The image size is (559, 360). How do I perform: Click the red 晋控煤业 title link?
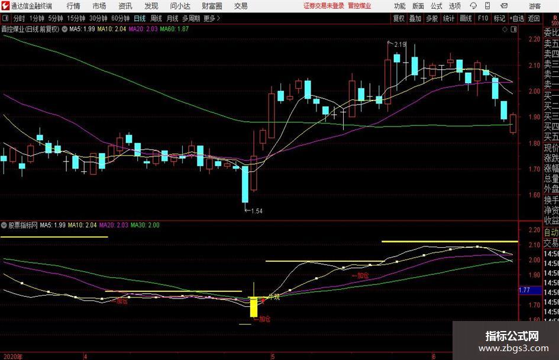(x=360, y=6)
